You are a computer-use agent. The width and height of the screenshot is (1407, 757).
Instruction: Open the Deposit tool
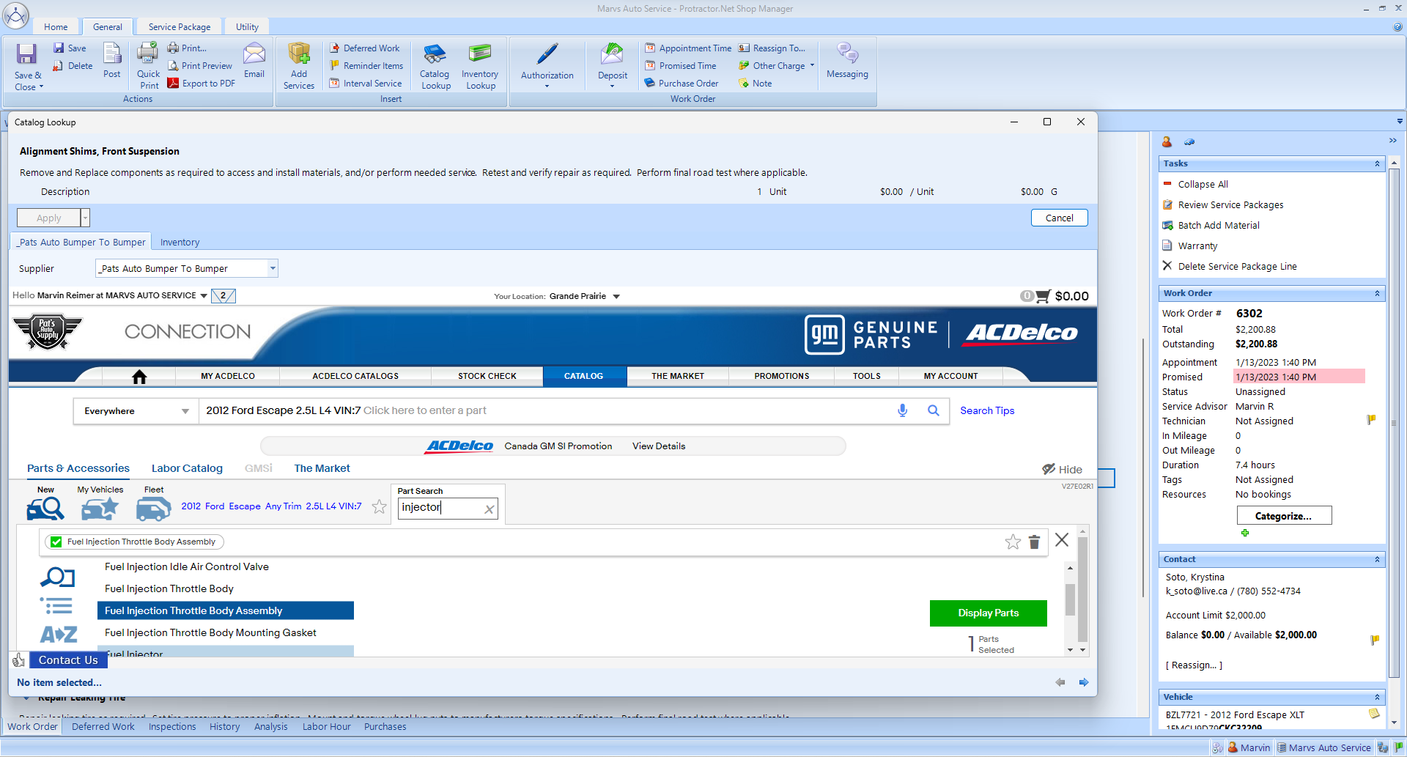click(612, 64)
